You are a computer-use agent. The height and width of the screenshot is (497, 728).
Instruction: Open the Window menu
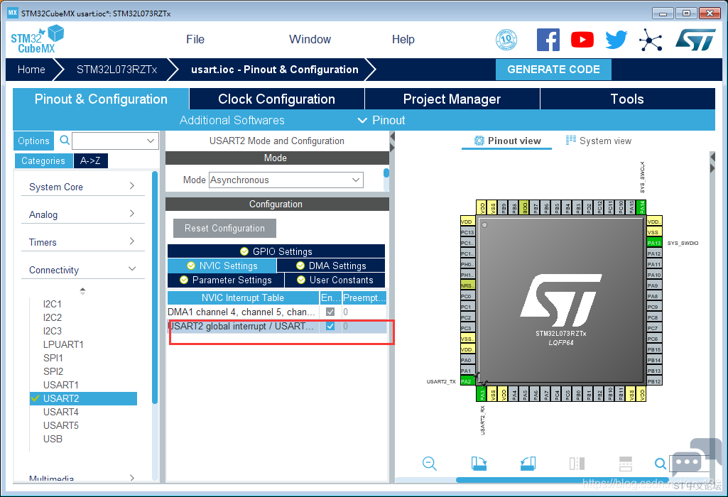tap(310, 40)
